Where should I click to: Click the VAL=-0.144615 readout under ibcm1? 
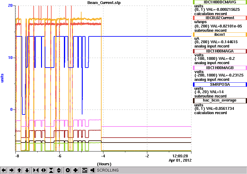224,42
